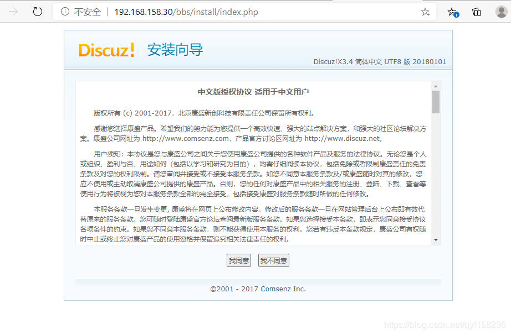Click the 安装向导 heading
511x335 pixels.
point(175,50)
